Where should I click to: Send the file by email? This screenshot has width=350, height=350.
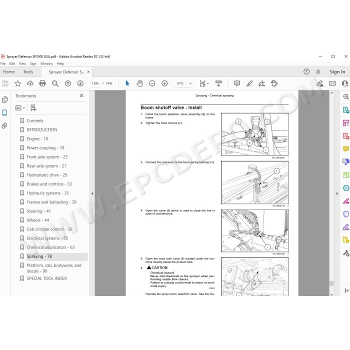[x=332, y=83]
